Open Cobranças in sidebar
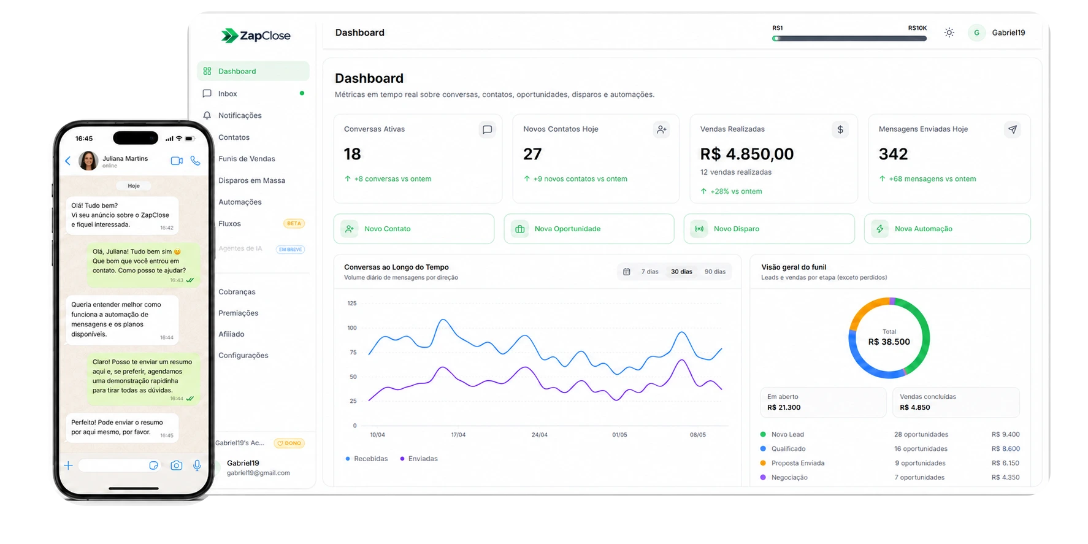 click(237, 292)
